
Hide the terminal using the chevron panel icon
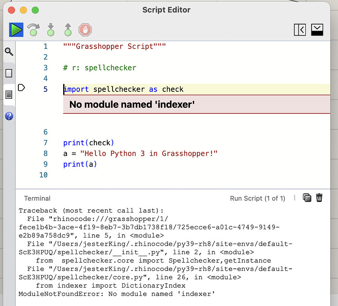tap(317, 30)
